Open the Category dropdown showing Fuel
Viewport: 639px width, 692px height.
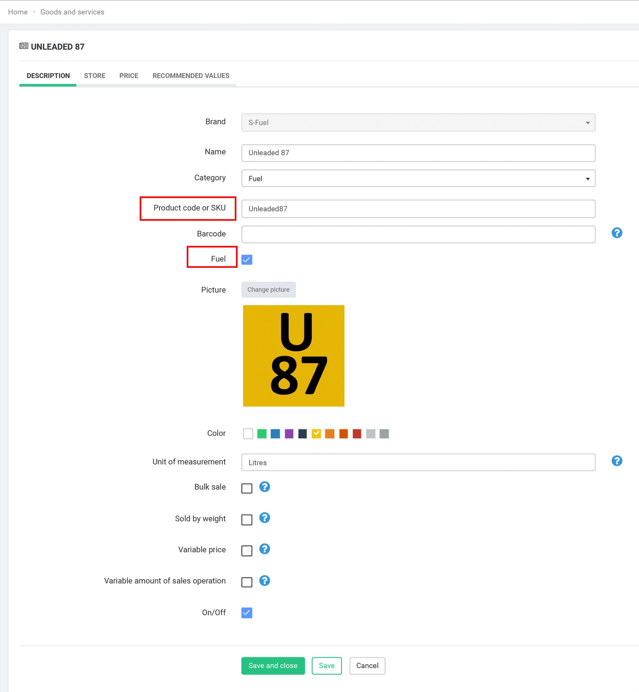[x=418, y=178]
